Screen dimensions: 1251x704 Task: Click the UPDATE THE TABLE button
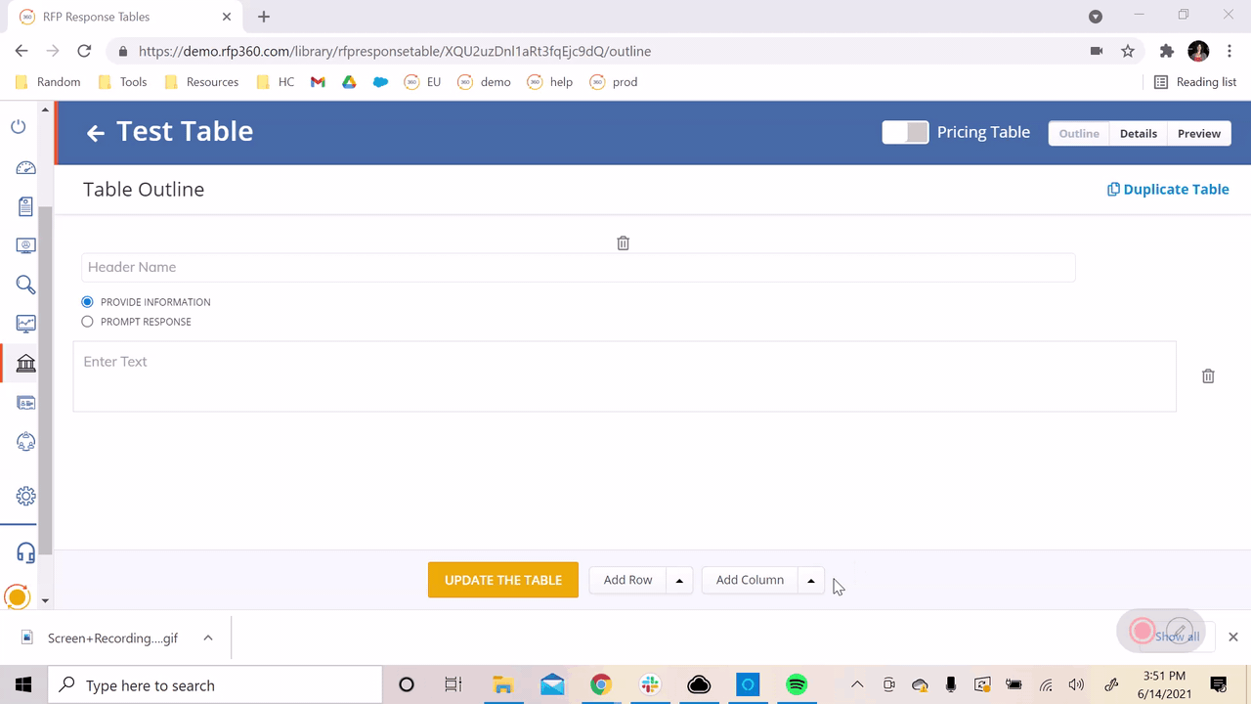(502, 580)
